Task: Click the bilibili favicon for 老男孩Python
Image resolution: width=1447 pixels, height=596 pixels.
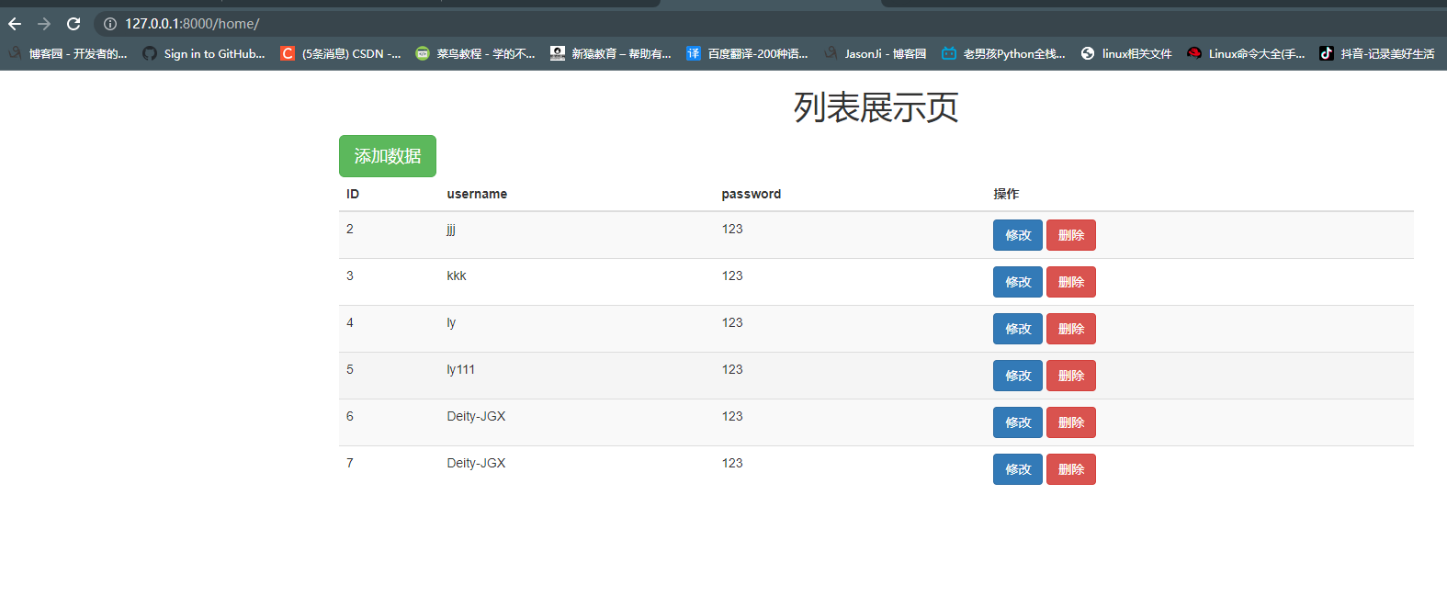Action: 949,54
